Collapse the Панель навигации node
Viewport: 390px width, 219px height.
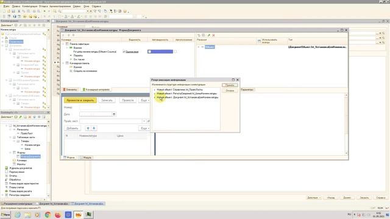point(63,44)
